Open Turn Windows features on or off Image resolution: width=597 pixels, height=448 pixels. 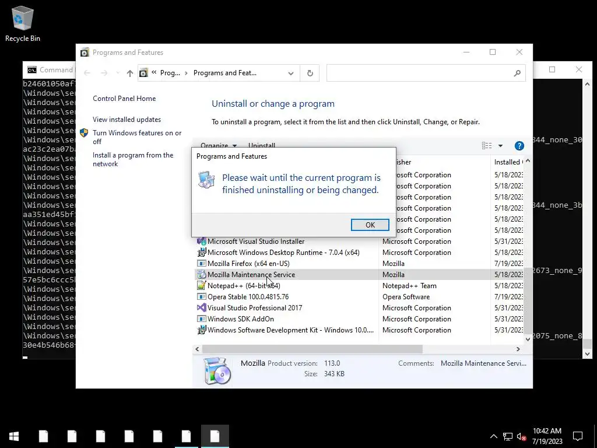(137, 137)
